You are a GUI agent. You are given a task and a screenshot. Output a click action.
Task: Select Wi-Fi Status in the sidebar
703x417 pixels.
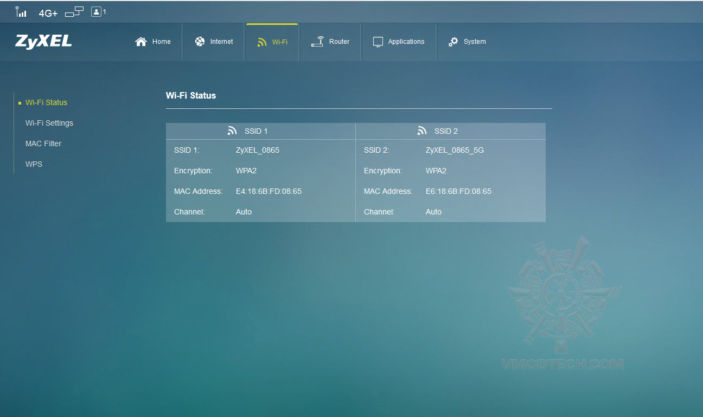[46, 102]
